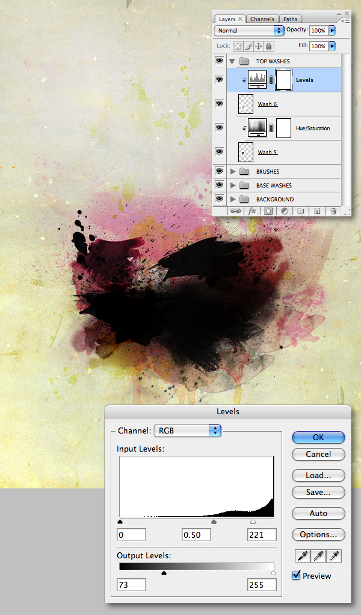Image resolution: width=361 pixels, height=615 pixels.
Task: Click the Lock transparent pixels icon
Action: click(238, 46)
